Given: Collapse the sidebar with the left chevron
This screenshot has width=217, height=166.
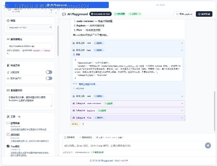Looking at the screenshot, I should (56, 13).
